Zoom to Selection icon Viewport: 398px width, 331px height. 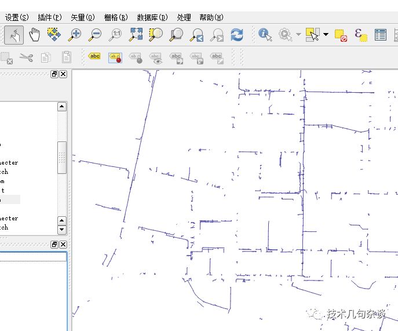(156, 35)
